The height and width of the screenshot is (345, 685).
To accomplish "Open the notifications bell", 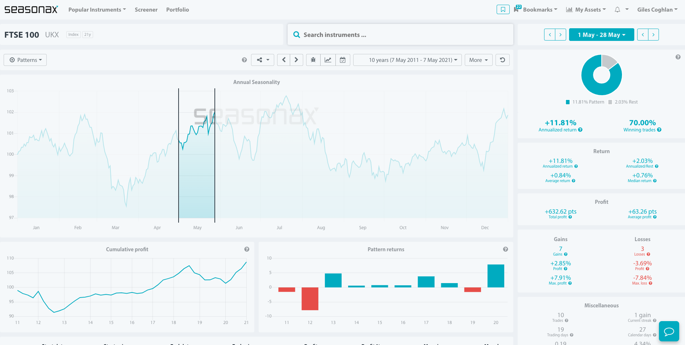I will coord(617,10).
